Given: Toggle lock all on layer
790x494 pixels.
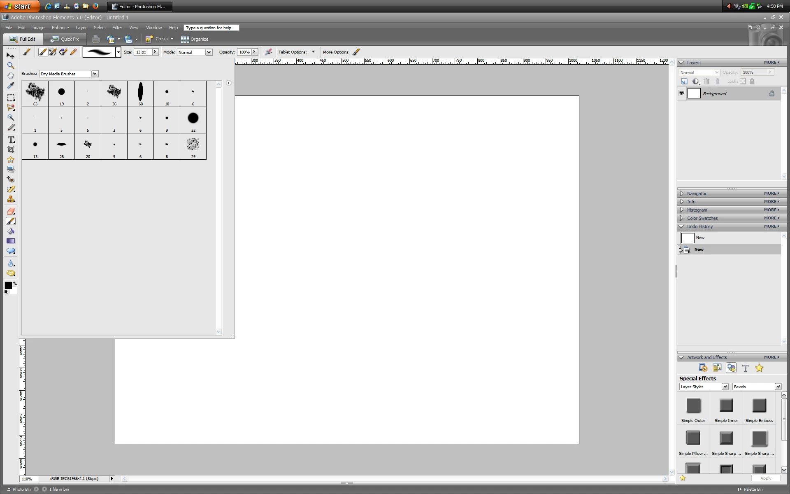Looking at the screenshot, I should click(752, 81).
